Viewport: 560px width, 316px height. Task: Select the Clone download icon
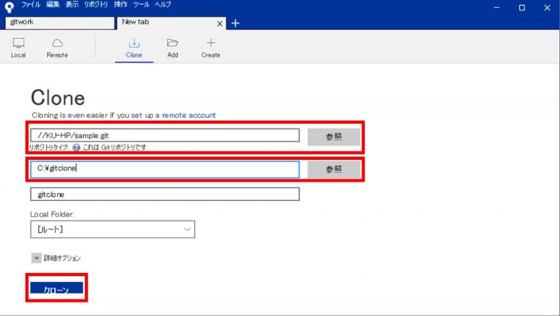(134, 46)
